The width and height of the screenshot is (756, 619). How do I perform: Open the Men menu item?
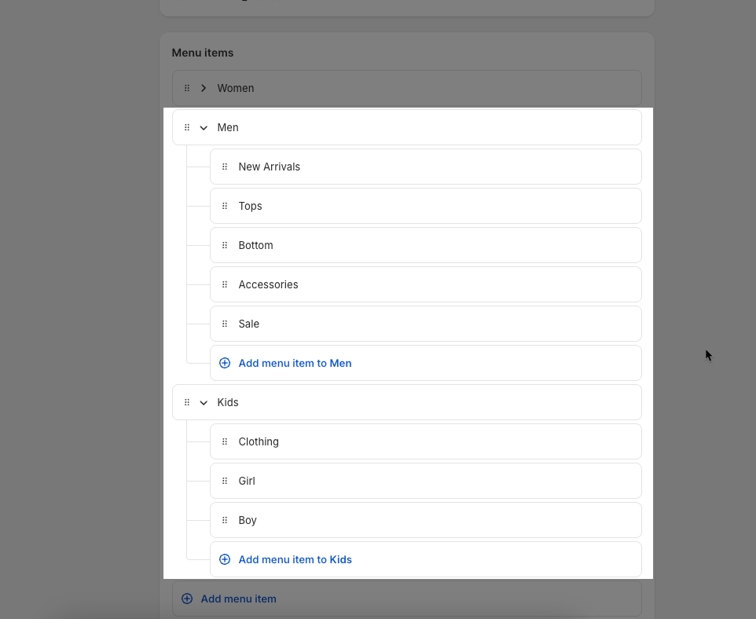click(x=407, y=127)
